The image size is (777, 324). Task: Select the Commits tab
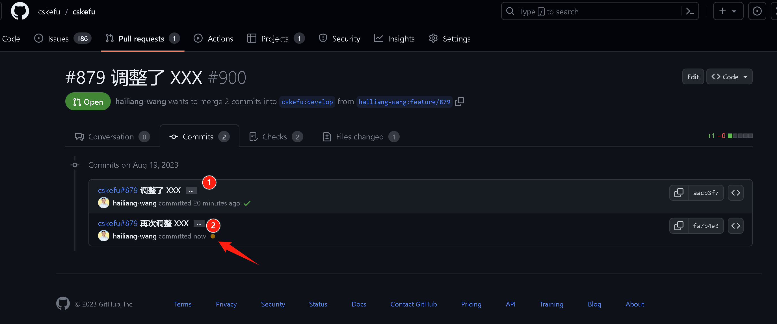point(199,137)
